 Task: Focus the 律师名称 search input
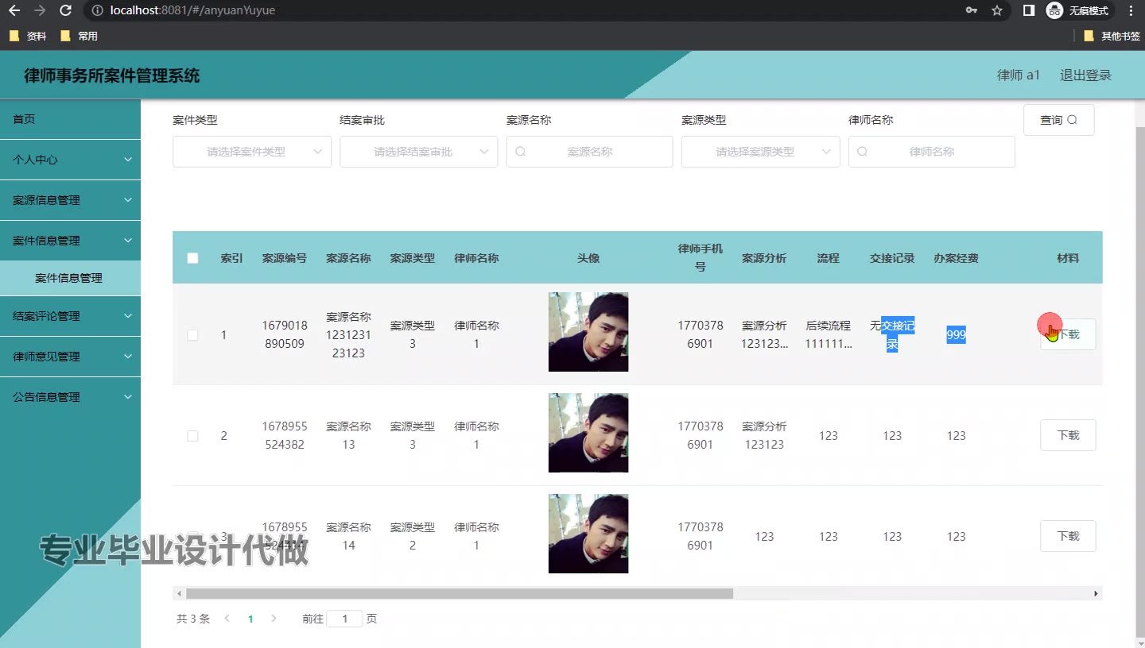point(932,152)
